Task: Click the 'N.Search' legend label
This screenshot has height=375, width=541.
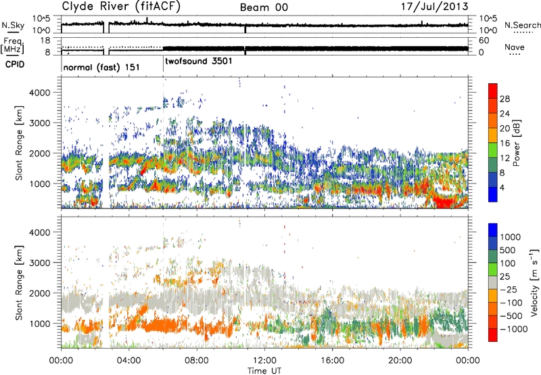Action: click(522, 25)
